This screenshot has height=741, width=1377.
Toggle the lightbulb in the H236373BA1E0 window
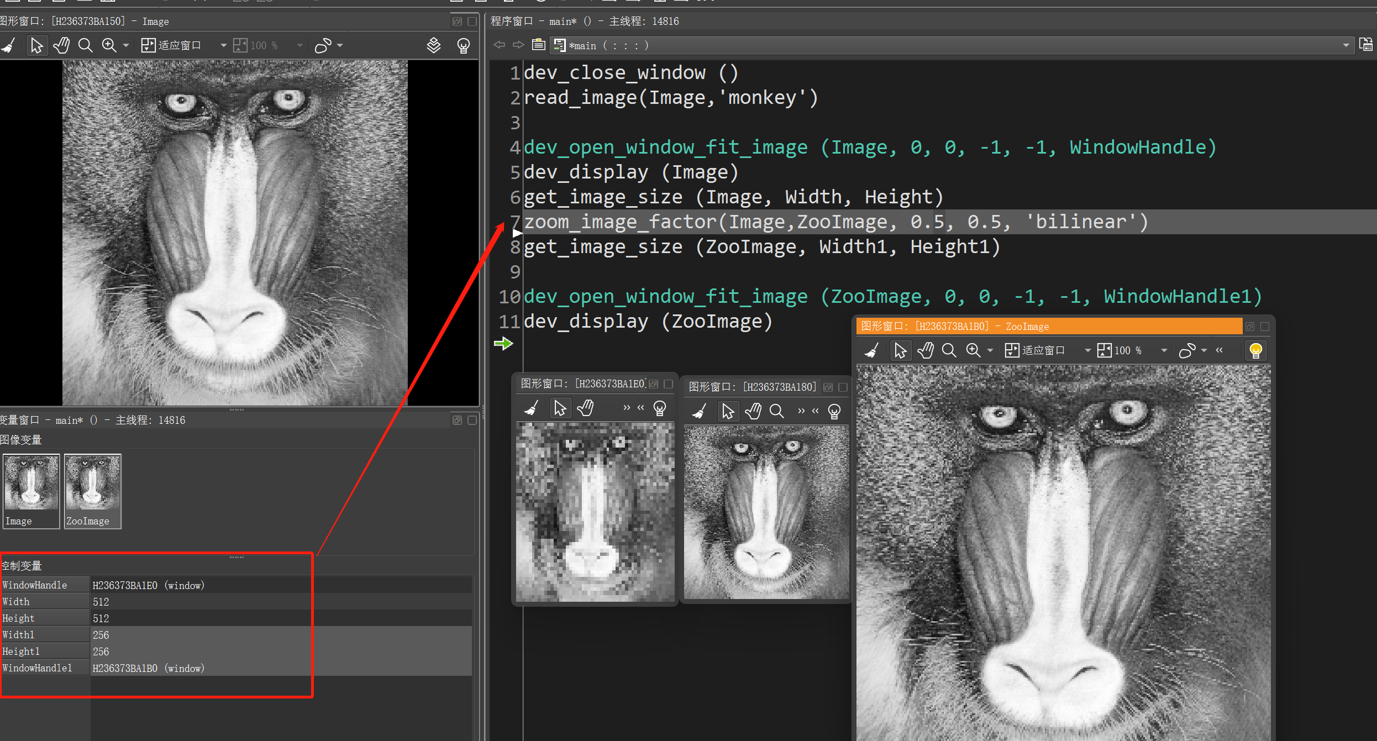660,408
